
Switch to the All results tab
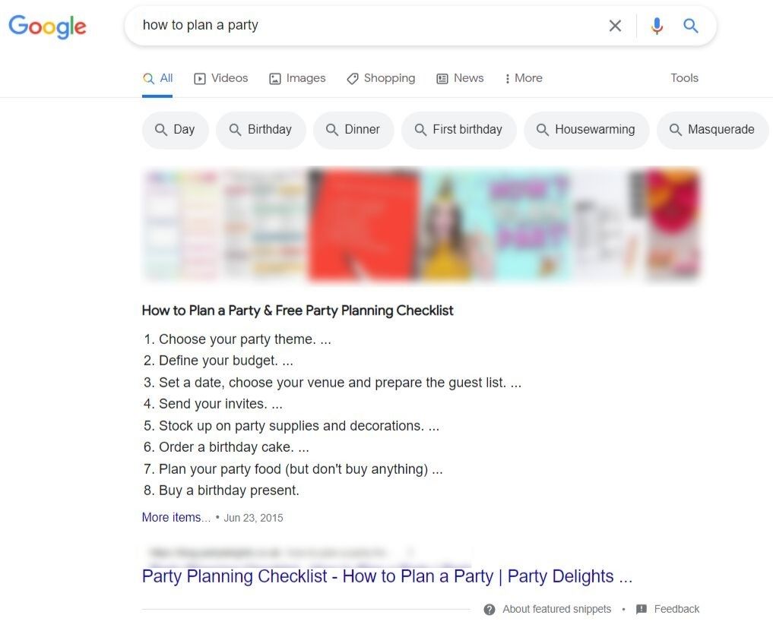tap(157, 77)
